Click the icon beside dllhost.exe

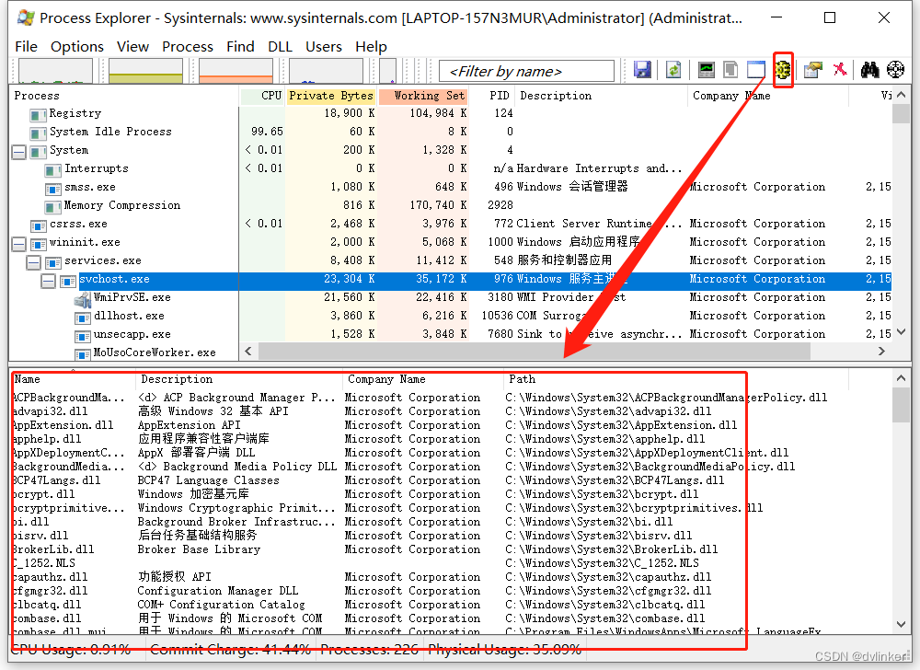[x=83, y=317]
